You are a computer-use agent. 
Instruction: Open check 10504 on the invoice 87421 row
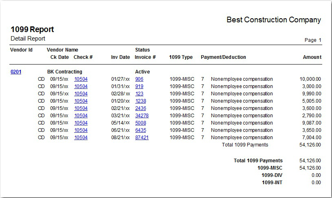coord(81,138)
